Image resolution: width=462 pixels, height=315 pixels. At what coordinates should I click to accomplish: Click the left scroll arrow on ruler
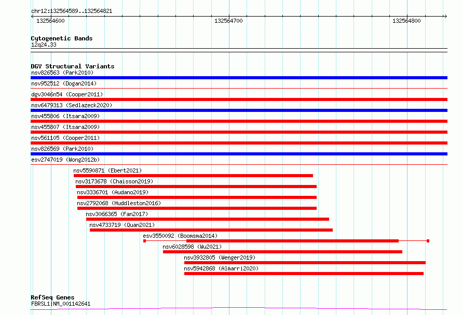[x=32, y=17]
